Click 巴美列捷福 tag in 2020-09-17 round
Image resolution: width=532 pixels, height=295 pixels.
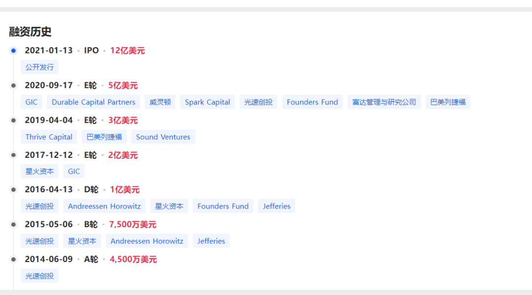coord(448,102)
